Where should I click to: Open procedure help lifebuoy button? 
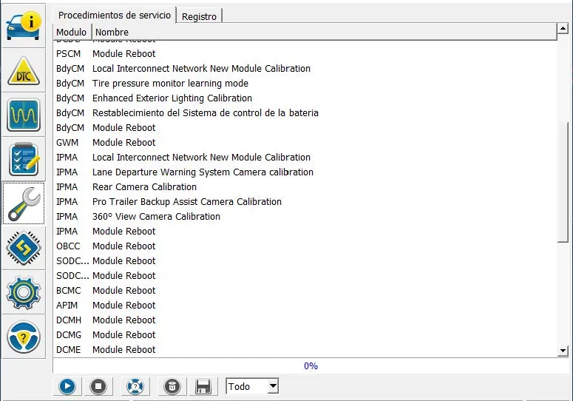[135, 386]
